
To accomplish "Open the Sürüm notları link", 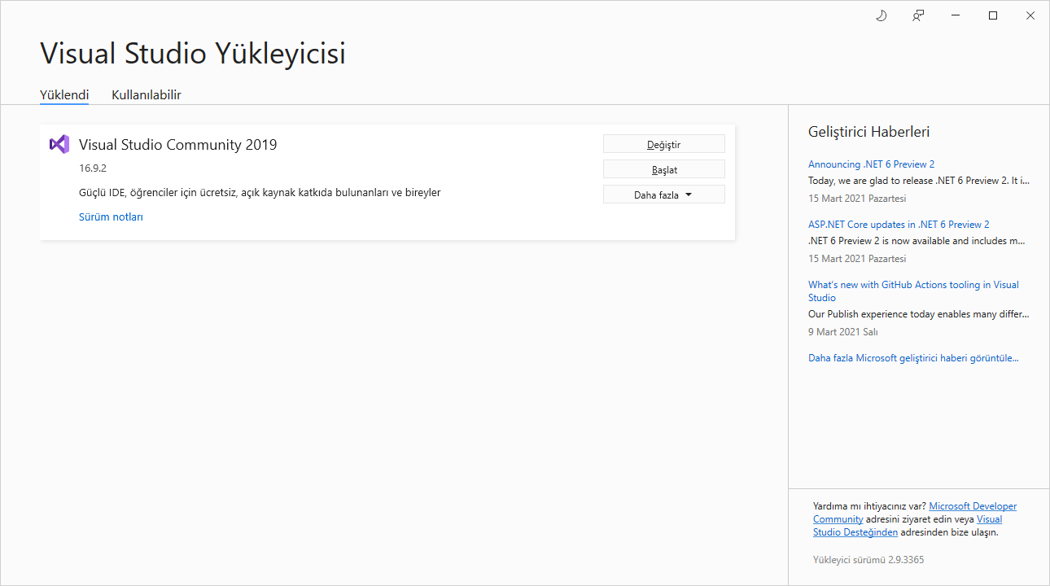I will click(x=111, y=217).
